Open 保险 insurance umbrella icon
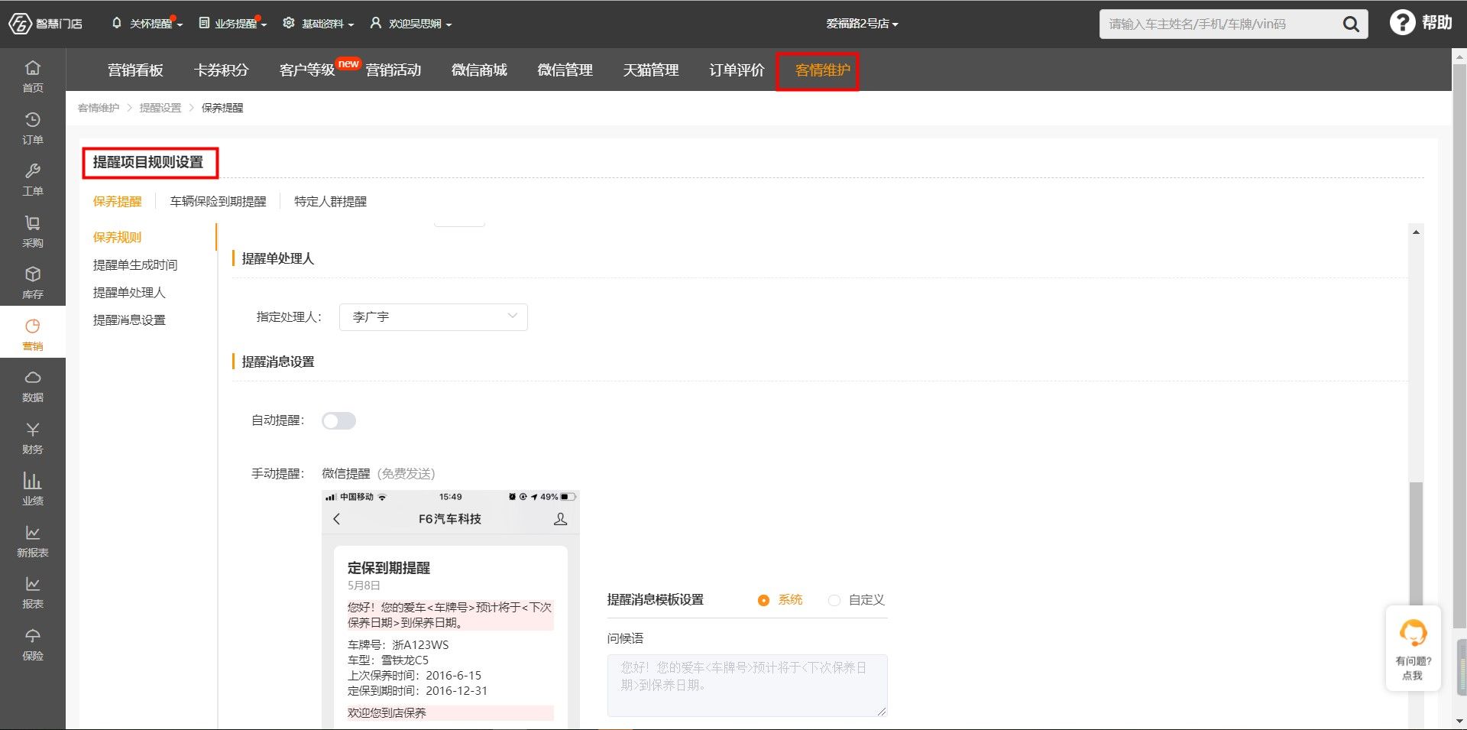The width and height of the screenshot is (1467, 730). click(x=33, y=644)
